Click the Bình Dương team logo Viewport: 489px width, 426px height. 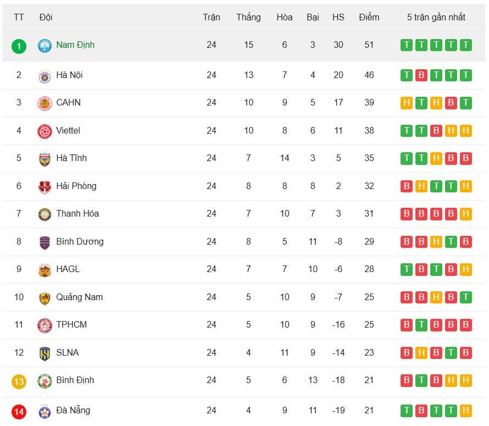45,242
